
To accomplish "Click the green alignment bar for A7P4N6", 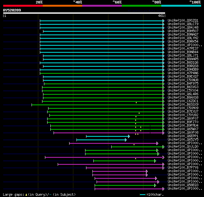I will pyautogui.click(x=101, y=74).
